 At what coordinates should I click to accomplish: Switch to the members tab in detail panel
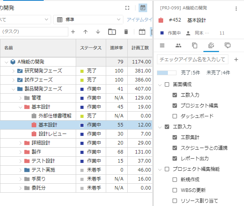178,45
